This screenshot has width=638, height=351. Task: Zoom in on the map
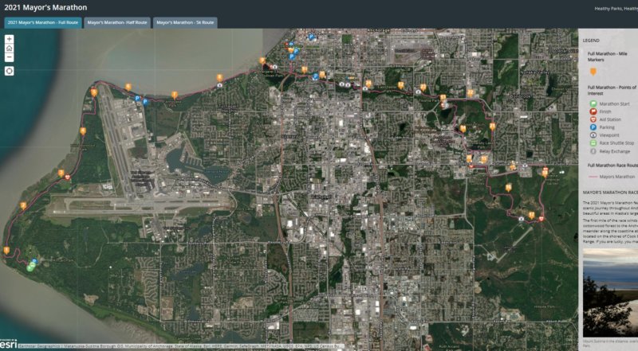coord(9,38)
